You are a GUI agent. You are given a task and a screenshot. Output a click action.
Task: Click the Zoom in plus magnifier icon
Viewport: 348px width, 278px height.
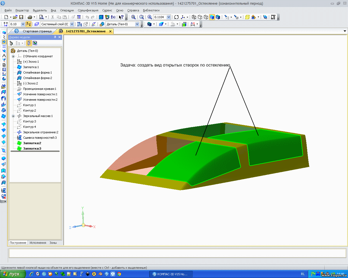150,17
